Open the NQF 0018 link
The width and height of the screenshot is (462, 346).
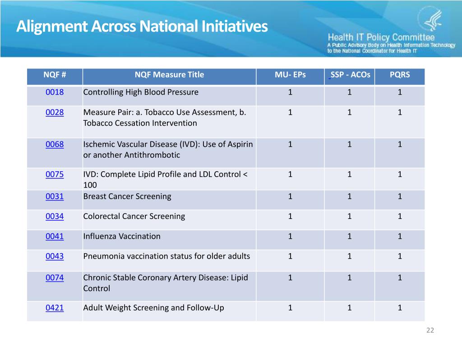click(55, 92)
